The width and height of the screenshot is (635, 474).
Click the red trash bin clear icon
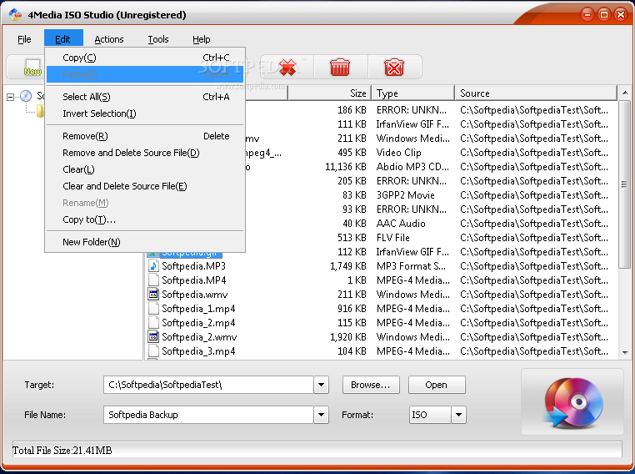340,67
